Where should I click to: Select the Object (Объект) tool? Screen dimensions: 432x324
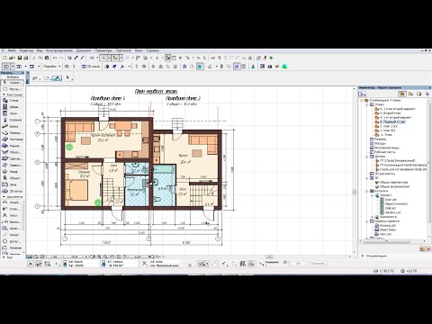click(12, 178)
